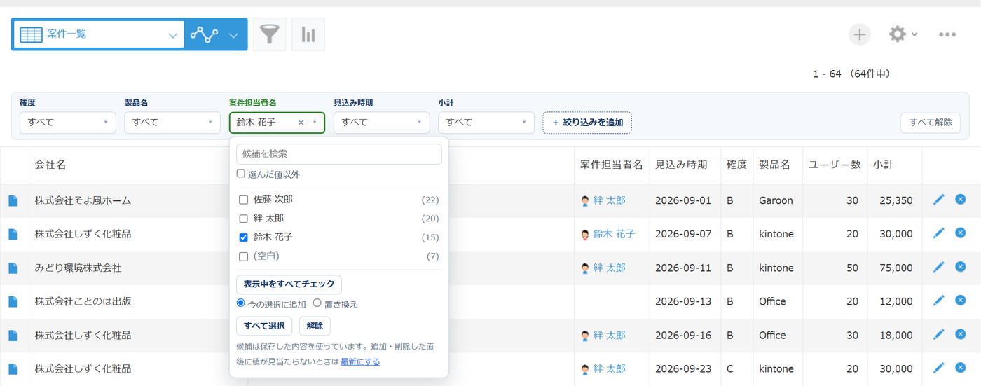The image size is (981, 386).
Task: Click the plus icon to add record
Action: coord(860,34)
